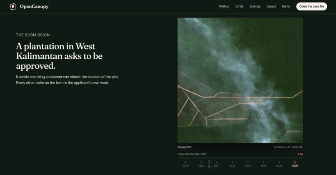This screenshot has height=175, width=336.
Task: Open the Impact nav link
Action: point(271,6)
